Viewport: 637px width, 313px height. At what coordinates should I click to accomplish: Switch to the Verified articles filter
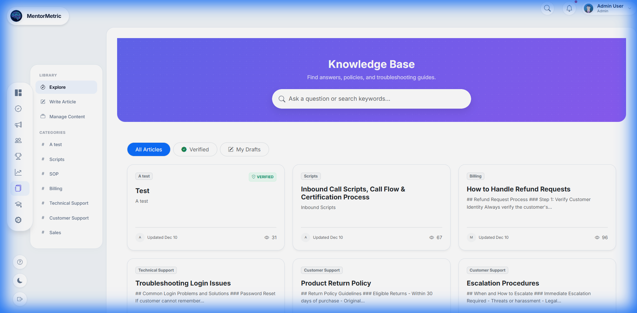[x=195, y=149]
